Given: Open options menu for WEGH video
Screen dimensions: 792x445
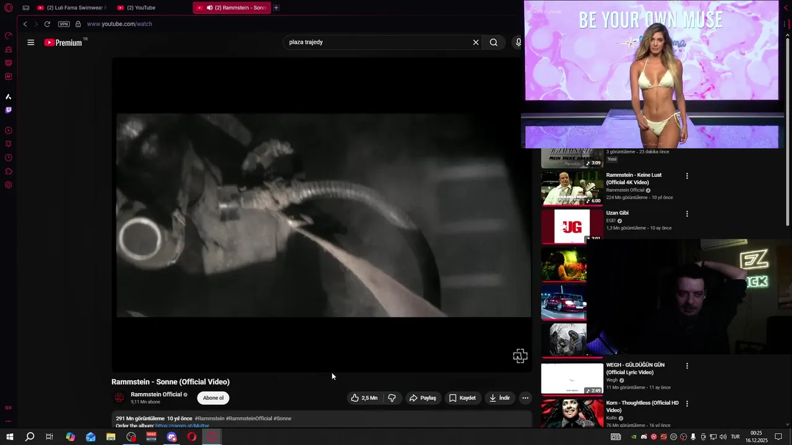Looking at the screenshot, I should point(687,366).
